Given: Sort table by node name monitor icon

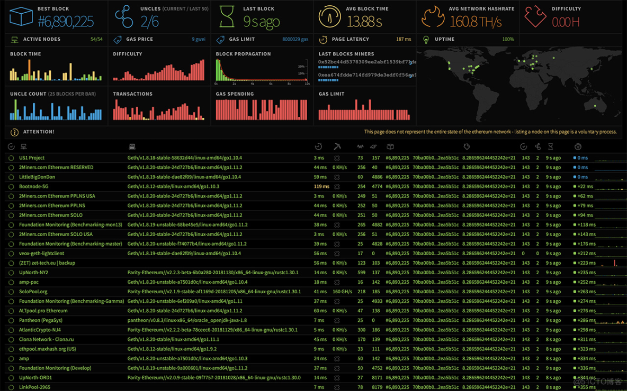Looking at the screenshot, I should coord(24,147).
